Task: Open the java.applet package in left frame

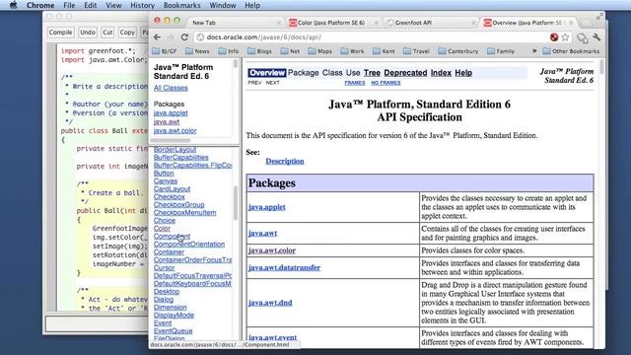Action: [x=171, y=113]
